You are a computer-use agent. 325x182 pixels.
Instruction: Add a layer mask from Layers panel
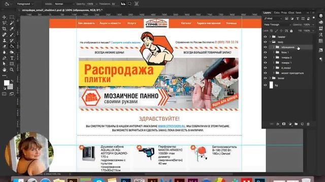pos(284,124)
